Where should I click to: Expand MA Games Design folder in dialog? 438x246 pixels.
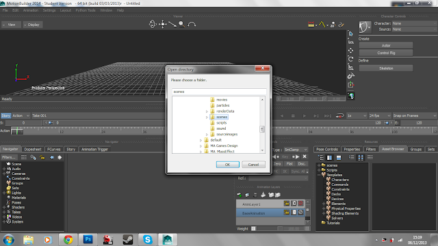(x=201, y=146)
